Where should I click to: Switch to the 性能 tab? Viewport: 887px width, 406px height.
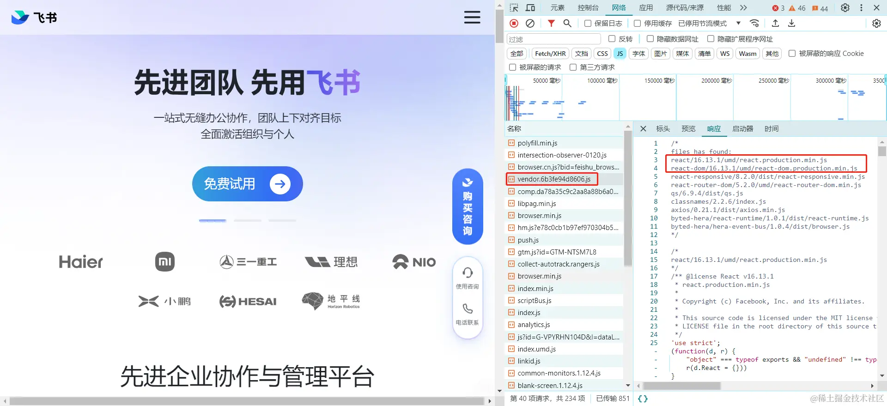[724, 8]
